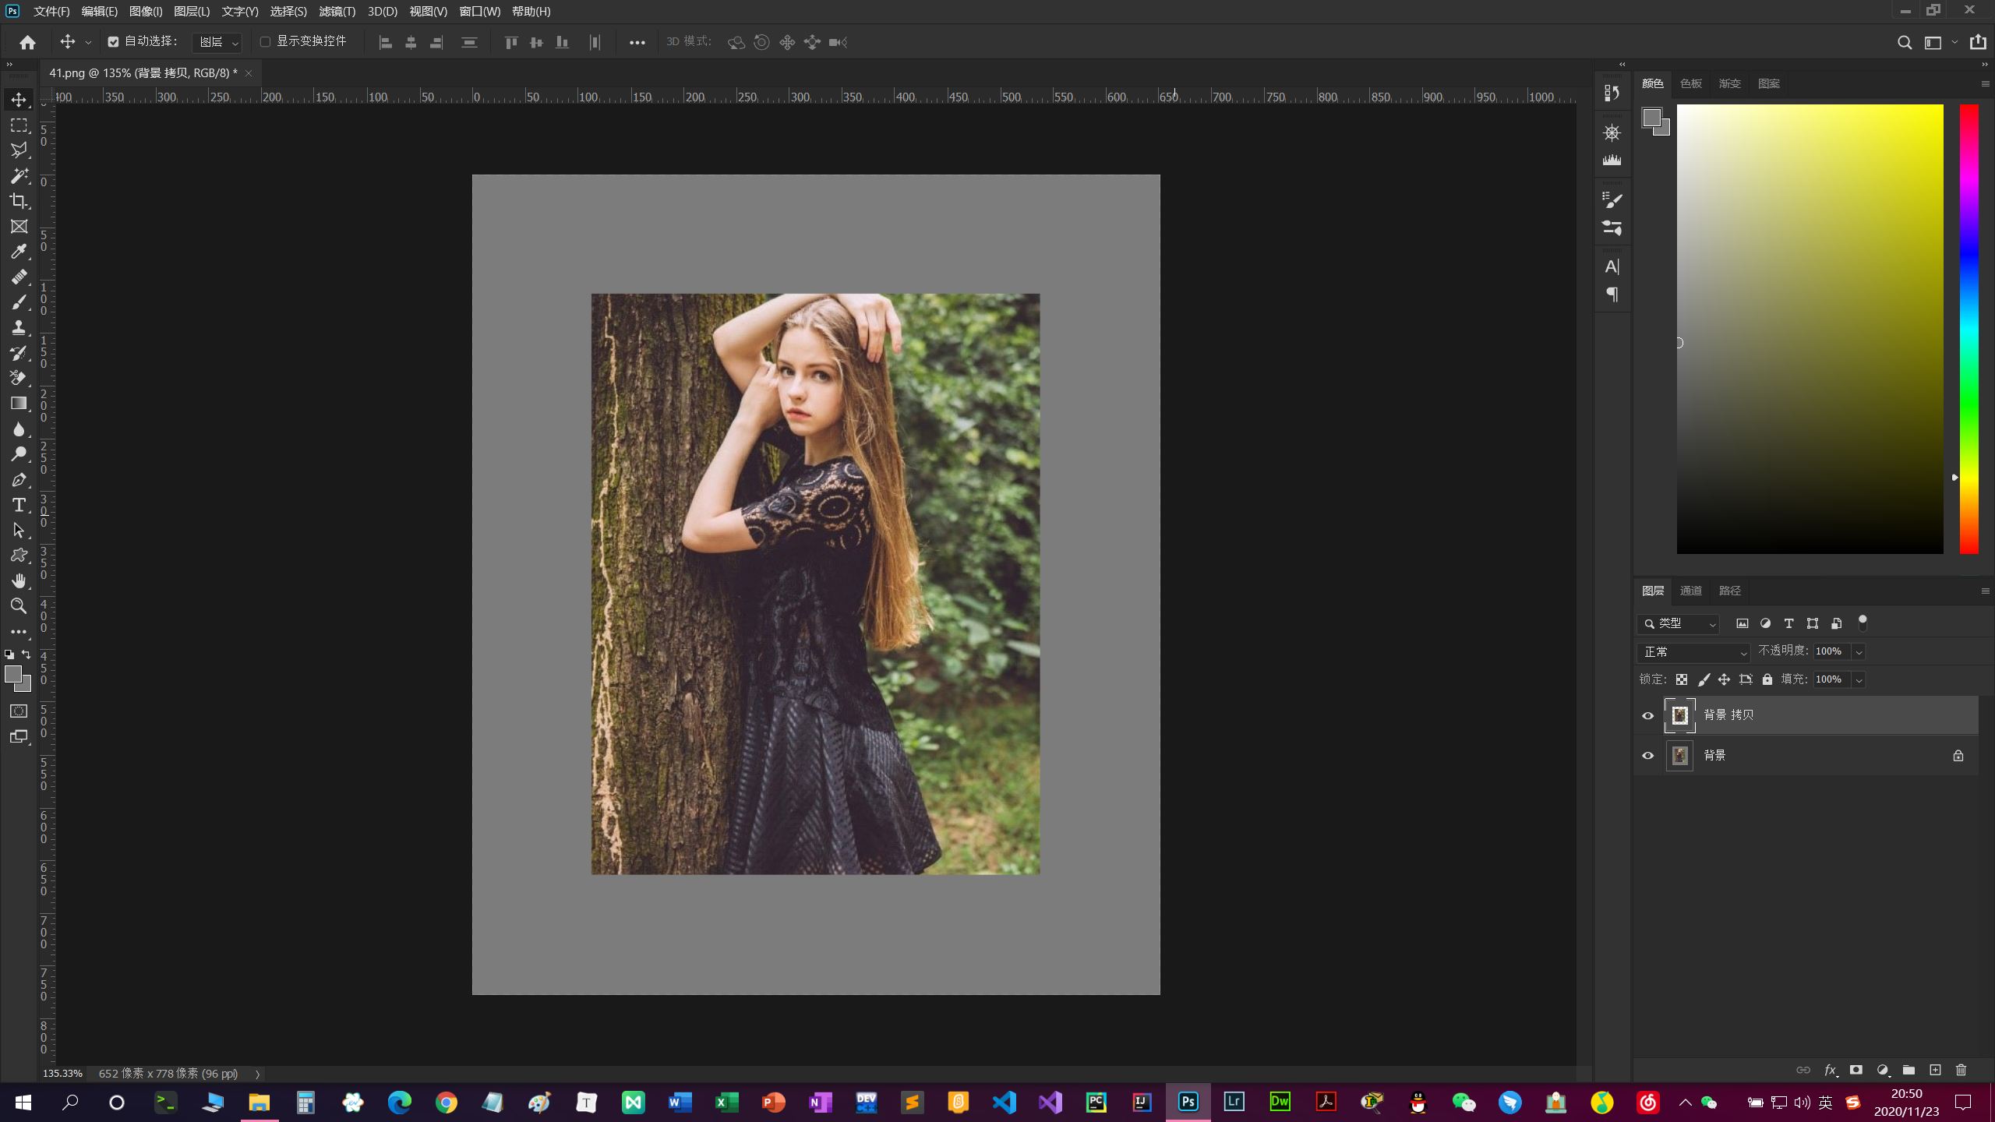
Task: Toggle lock all for layer
Action: [x=1767, y=679]
